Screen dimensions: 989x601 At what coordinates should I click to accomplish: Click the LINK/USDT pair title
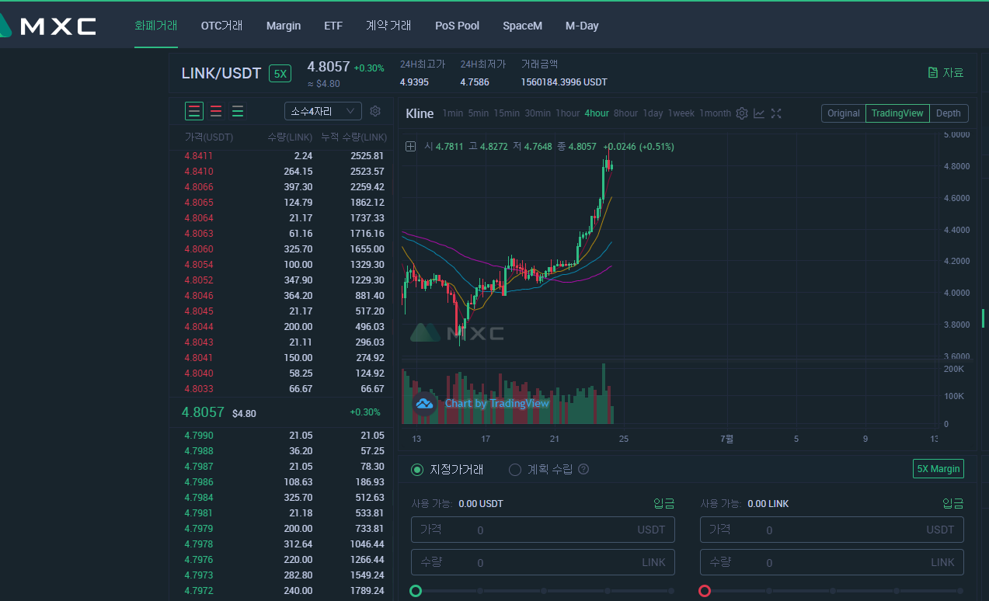tap(221, 73)
